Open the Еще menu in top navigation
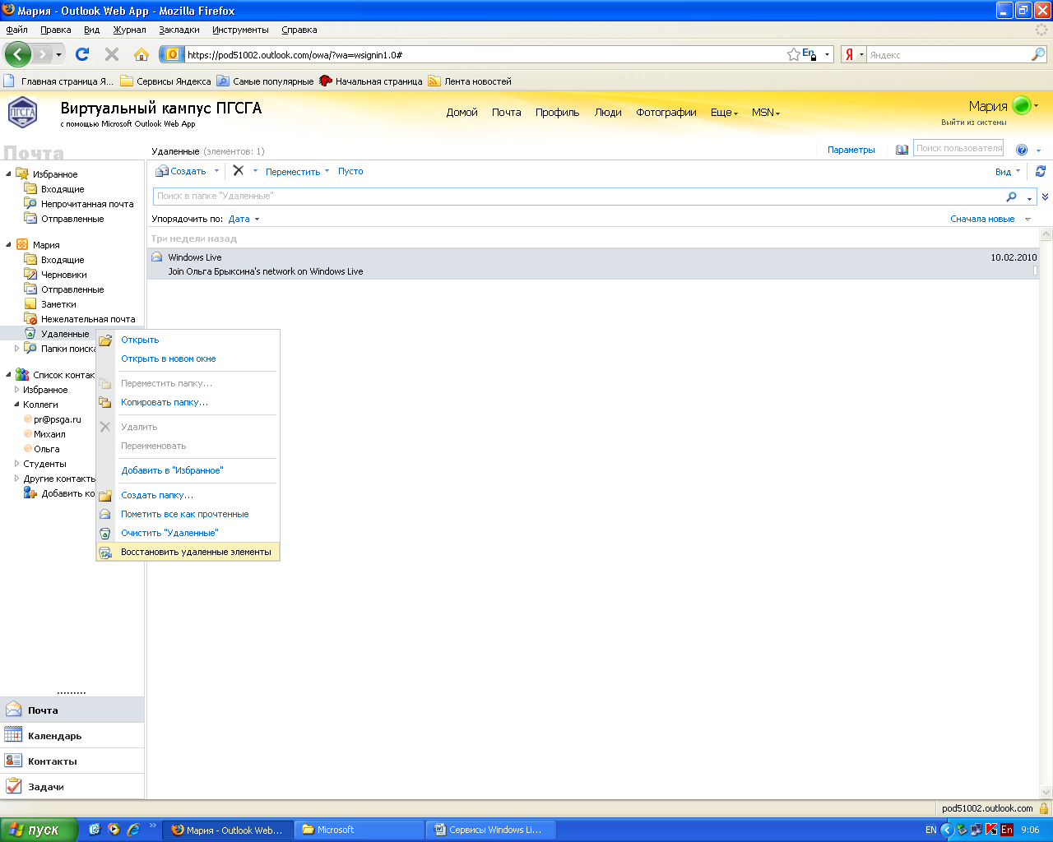 (724, 113)
